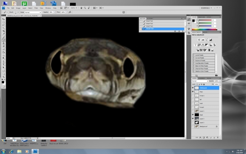Delete the layer with trash icon
246x154 pixels.
coord(217,138)
